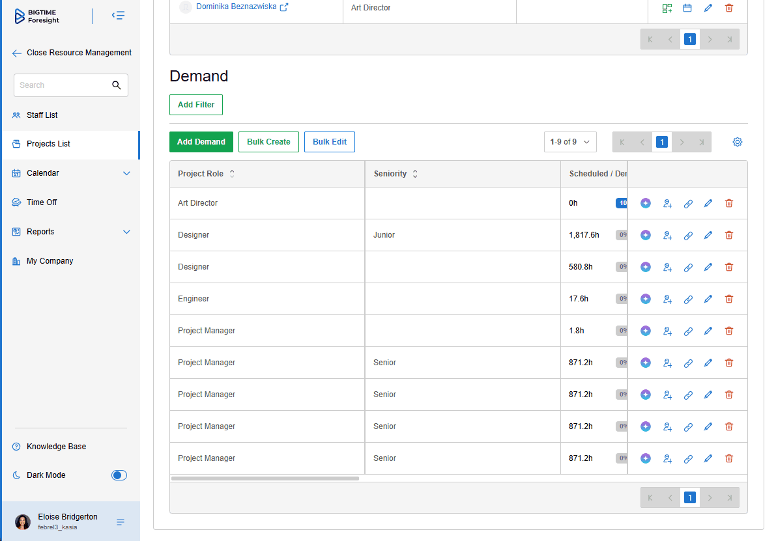The width and height of the screenshot is (776, 541).
Task: Collapse the sidebar menu icon
Action: click(x=118, y=16)
